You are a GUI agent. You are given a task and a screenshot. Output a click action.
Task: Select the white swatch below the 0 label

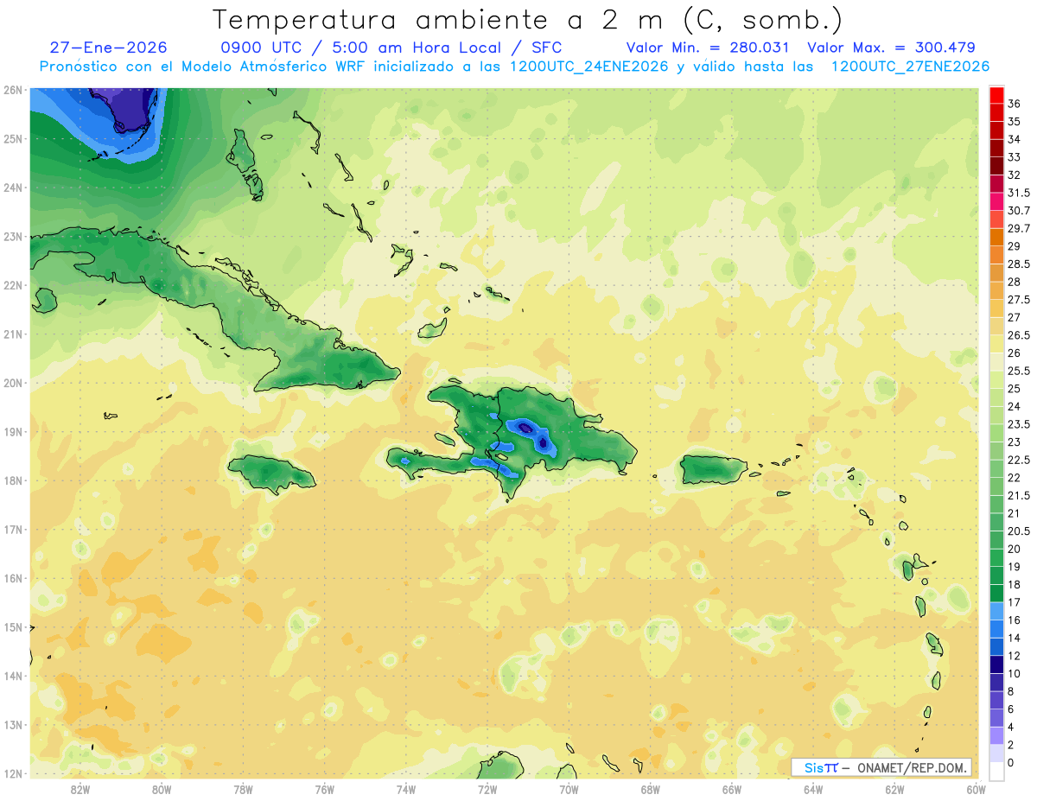996,772
